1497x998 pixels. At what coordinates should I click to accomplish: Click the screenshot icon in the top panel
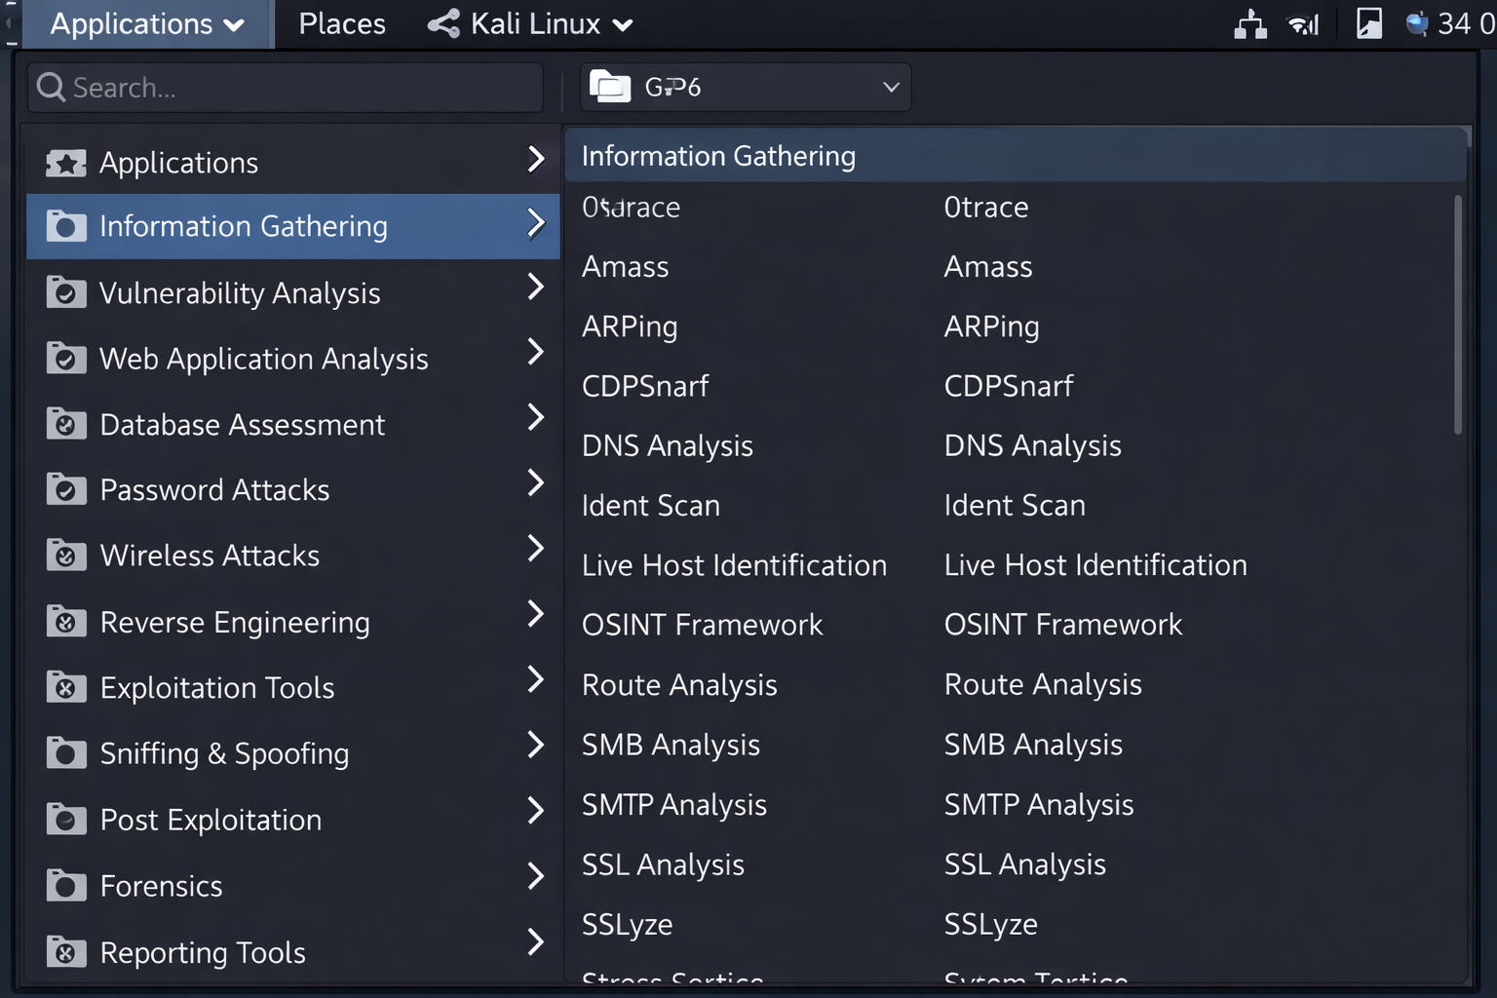(x=1368, y=23)
